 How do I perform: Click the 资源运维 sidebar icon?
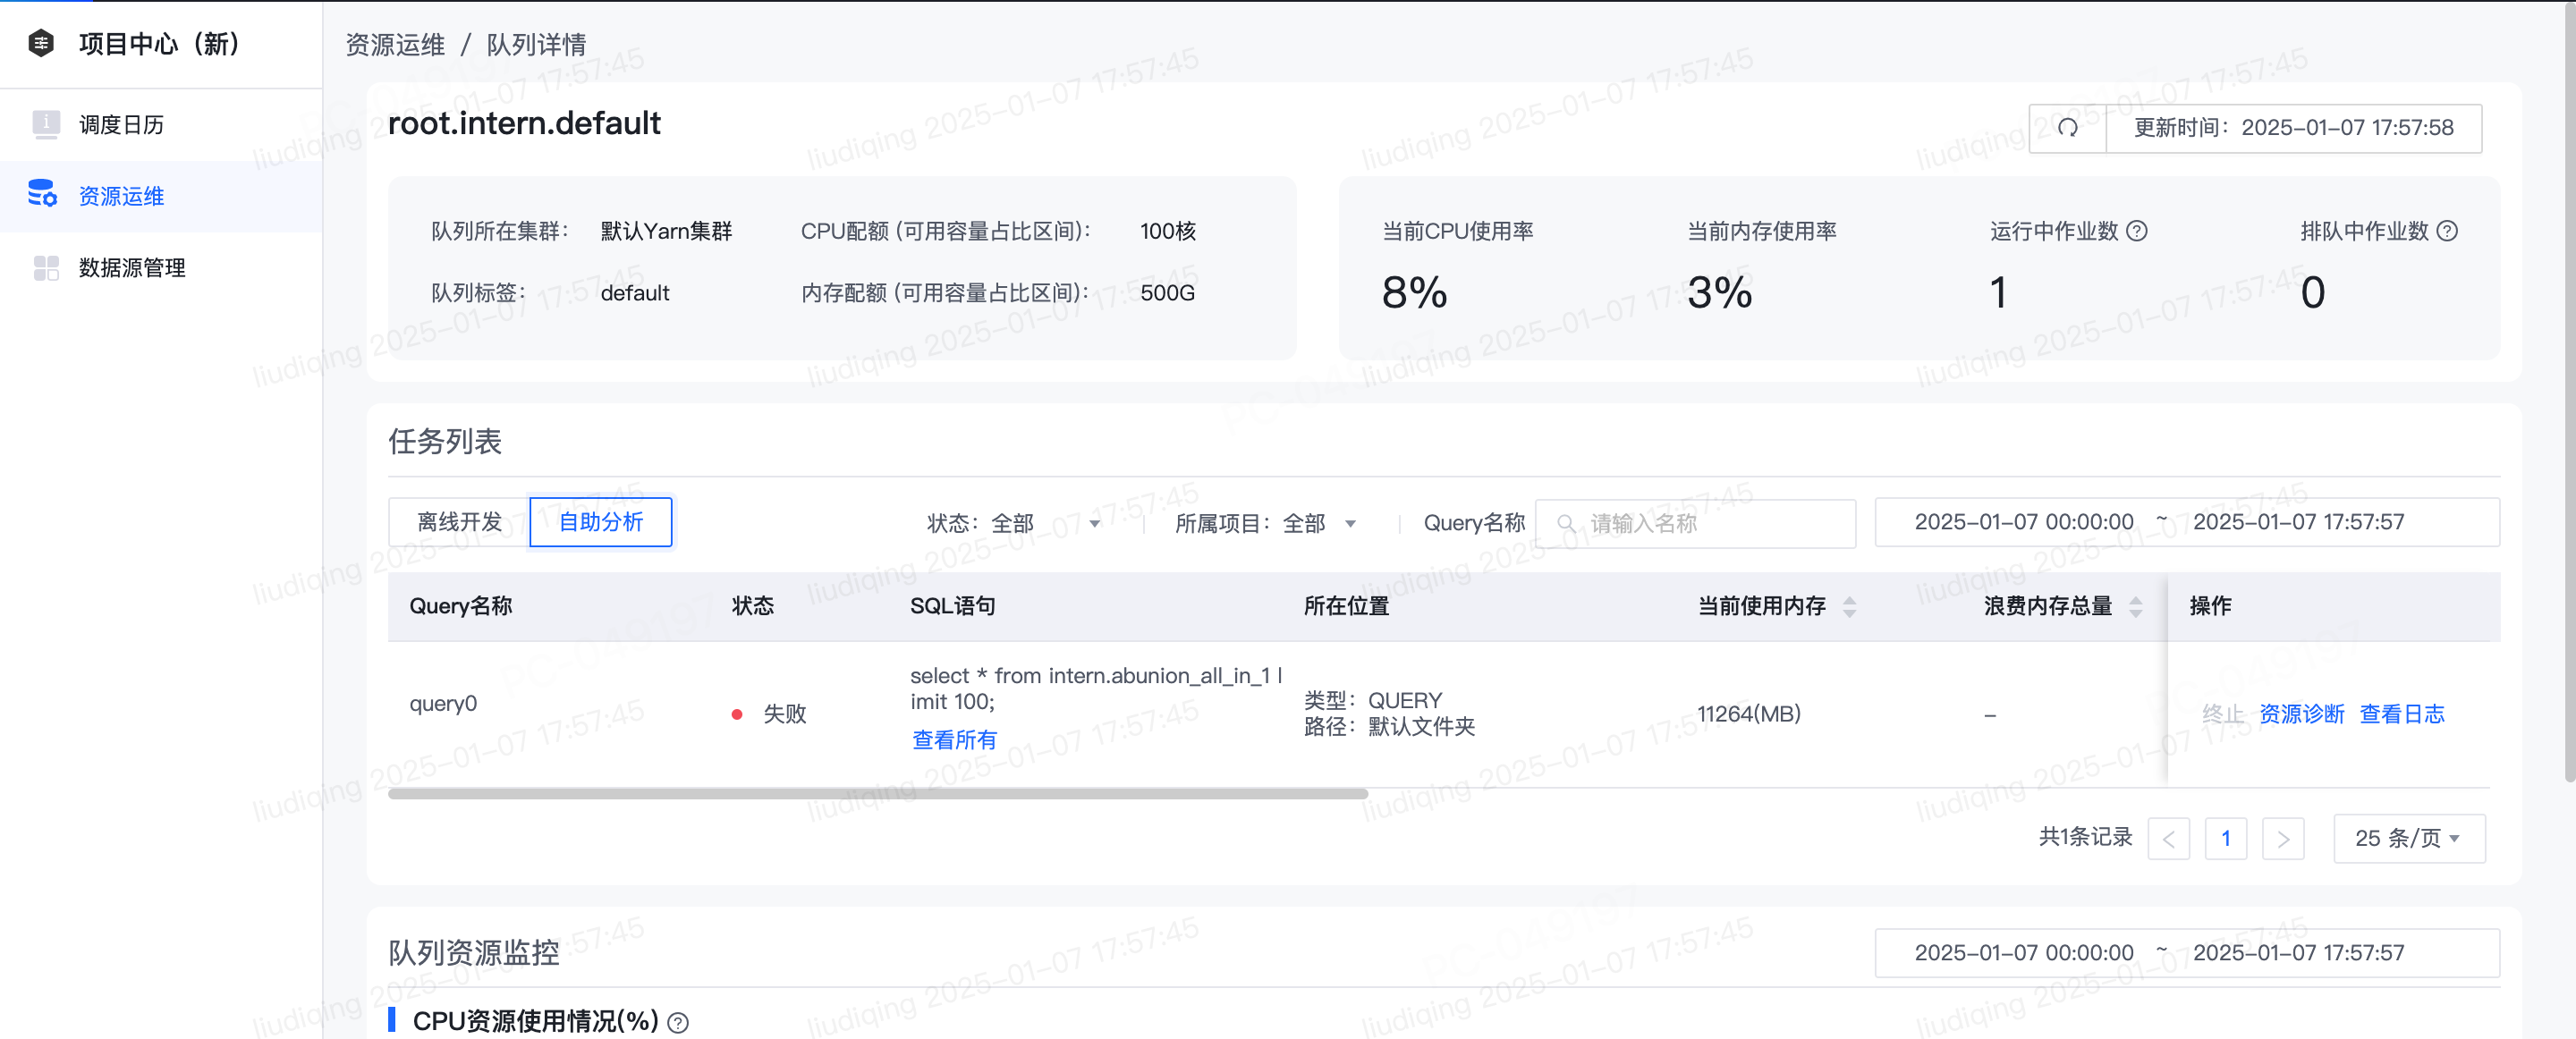click(42, 193)
